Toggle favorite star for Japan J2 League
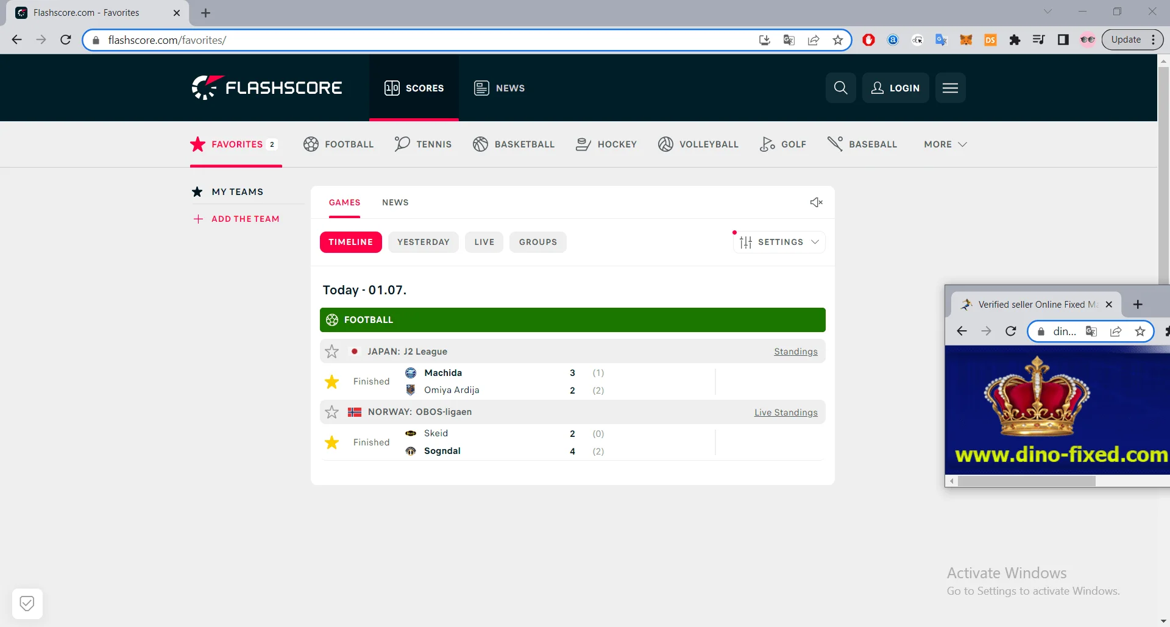The image size is (1170, 627). tap(332, 352)
